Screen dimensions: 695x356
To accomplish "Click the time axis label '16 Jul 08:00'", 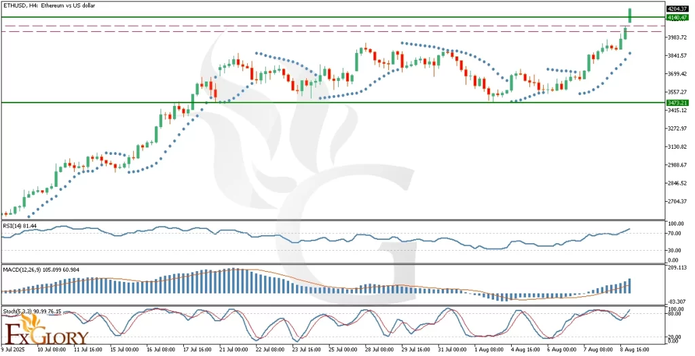I will [x=162, y=349].
